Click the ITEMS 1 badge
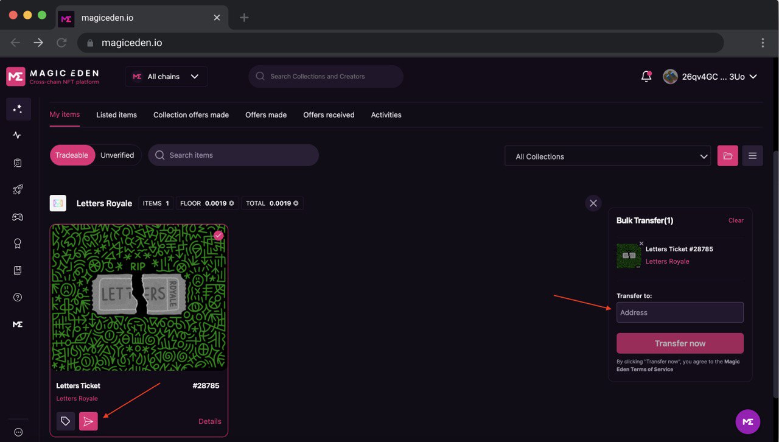Screen dimensions: 779x442 pyautogui.click(x=156, y=203)
